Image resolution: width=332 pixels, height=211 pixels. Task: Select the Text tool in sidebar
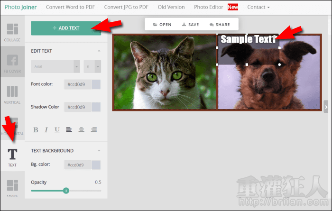pos(12,157)
